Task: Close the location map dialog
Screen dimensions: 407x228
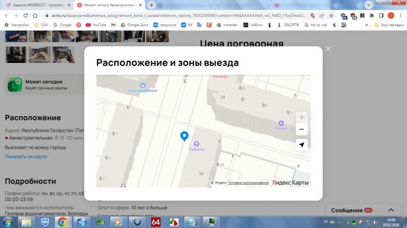Action: (328, 49)
